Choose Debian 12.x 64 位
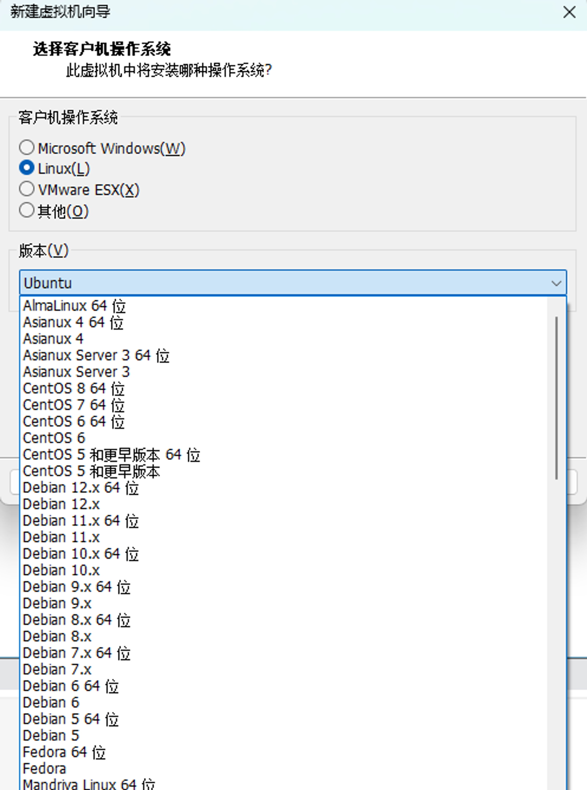The image size is (587, 790). (x=283, y=488)
